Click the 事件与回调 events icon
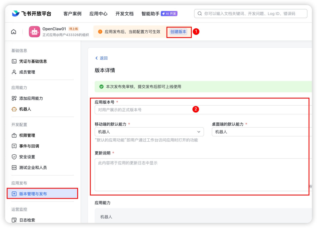Screen dimensions: 317x228 [x=14, y=146]
